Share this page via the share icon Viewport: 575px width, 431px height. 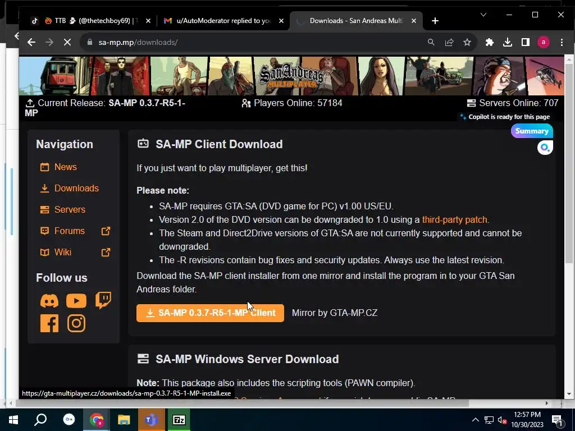click(449, 42)
